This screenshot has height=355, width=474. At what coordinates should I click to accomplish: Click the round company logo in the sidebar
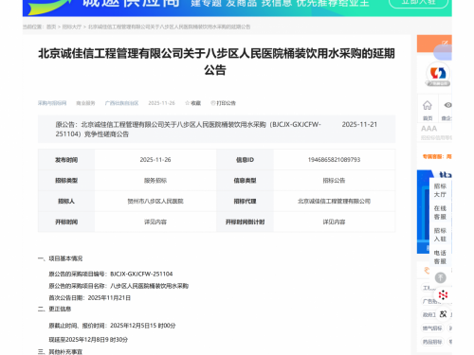pyautogui.click(x=438, y=73)
